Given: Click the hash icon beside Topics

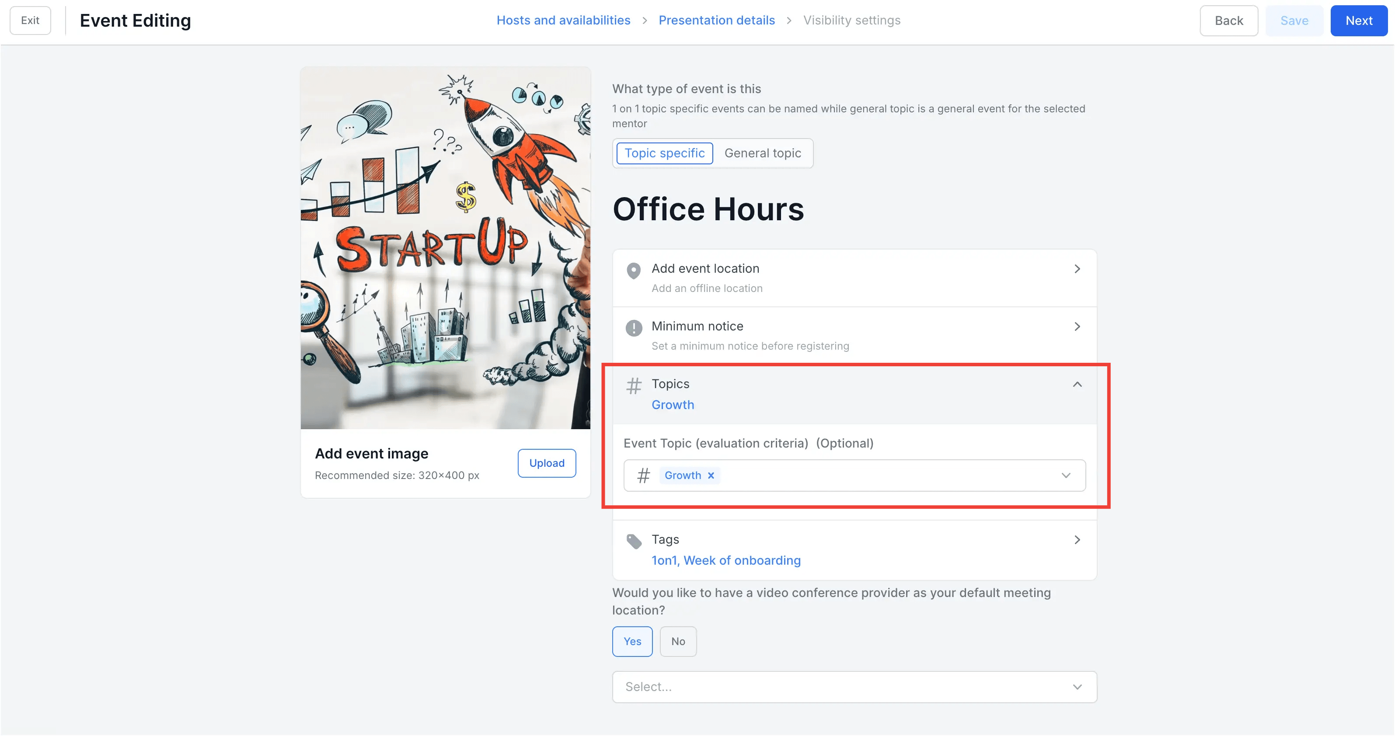Looking at the screenshot, I should 634,386.
